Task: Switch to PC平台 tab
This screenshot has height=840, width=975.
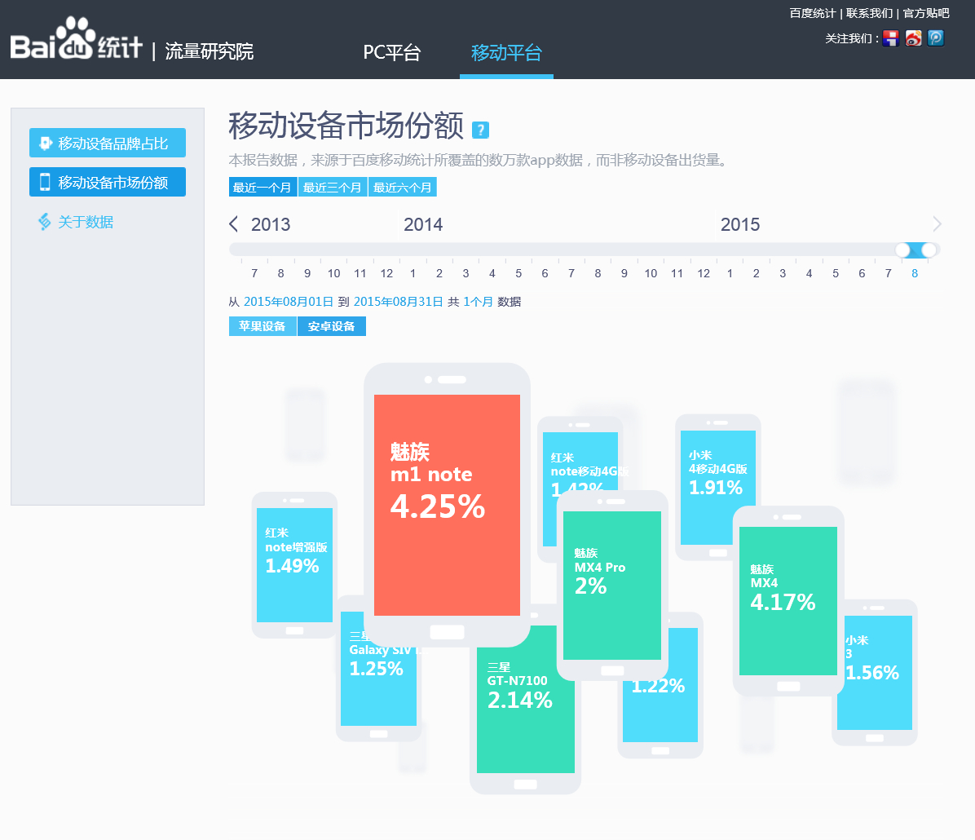Action: pyautogui.click(x=392, y=53)
